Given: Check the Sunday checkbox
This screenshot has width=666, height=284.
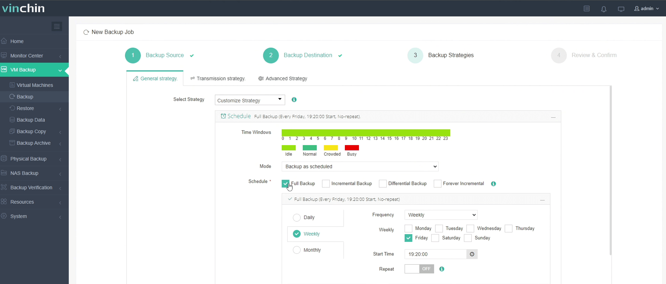Looking at the screenshot, I should pos(468,238).
